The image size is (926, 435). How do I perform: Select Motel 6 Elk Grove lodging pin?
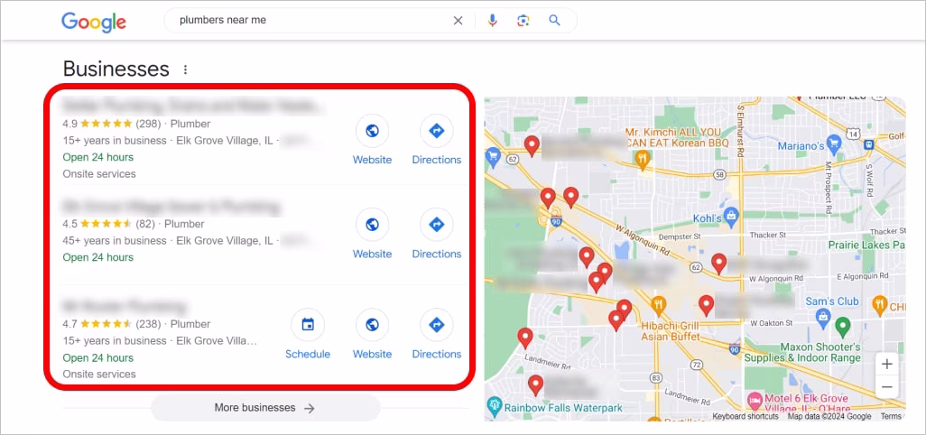755,401
